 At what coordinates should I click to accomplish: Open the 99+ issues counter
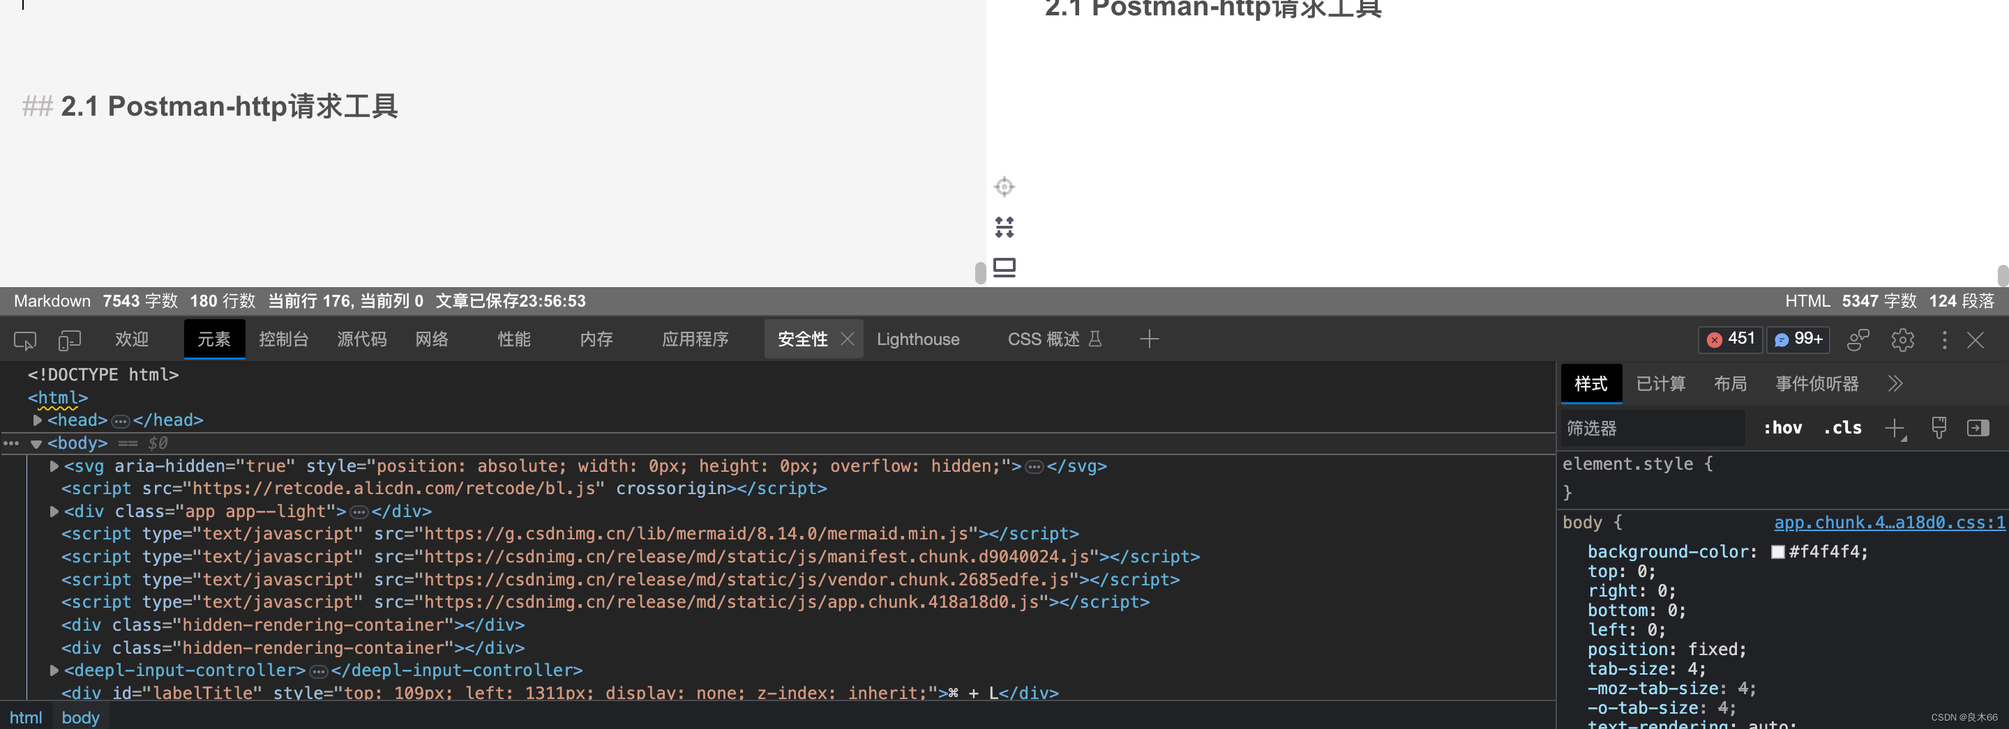pos(1798,339)
